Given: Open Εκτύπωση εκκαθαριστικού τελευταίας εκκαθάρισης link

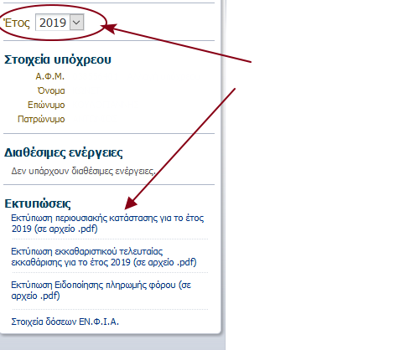Looking at the screenshot, I should 104,257.
